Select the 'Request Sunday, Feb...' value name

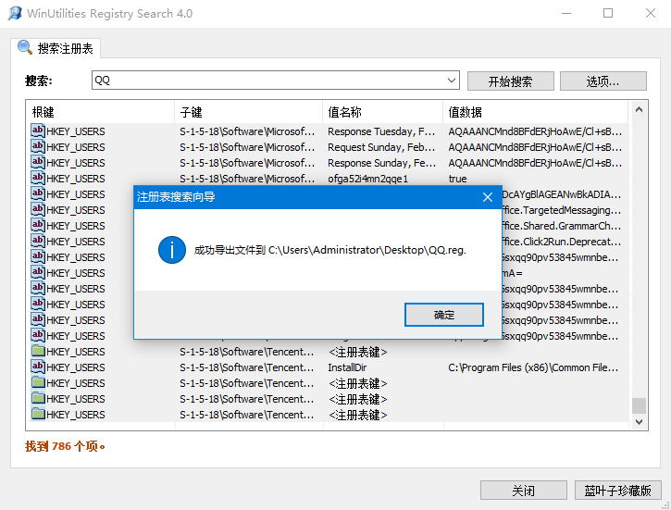pyautogui.click(x=381, y=147)
